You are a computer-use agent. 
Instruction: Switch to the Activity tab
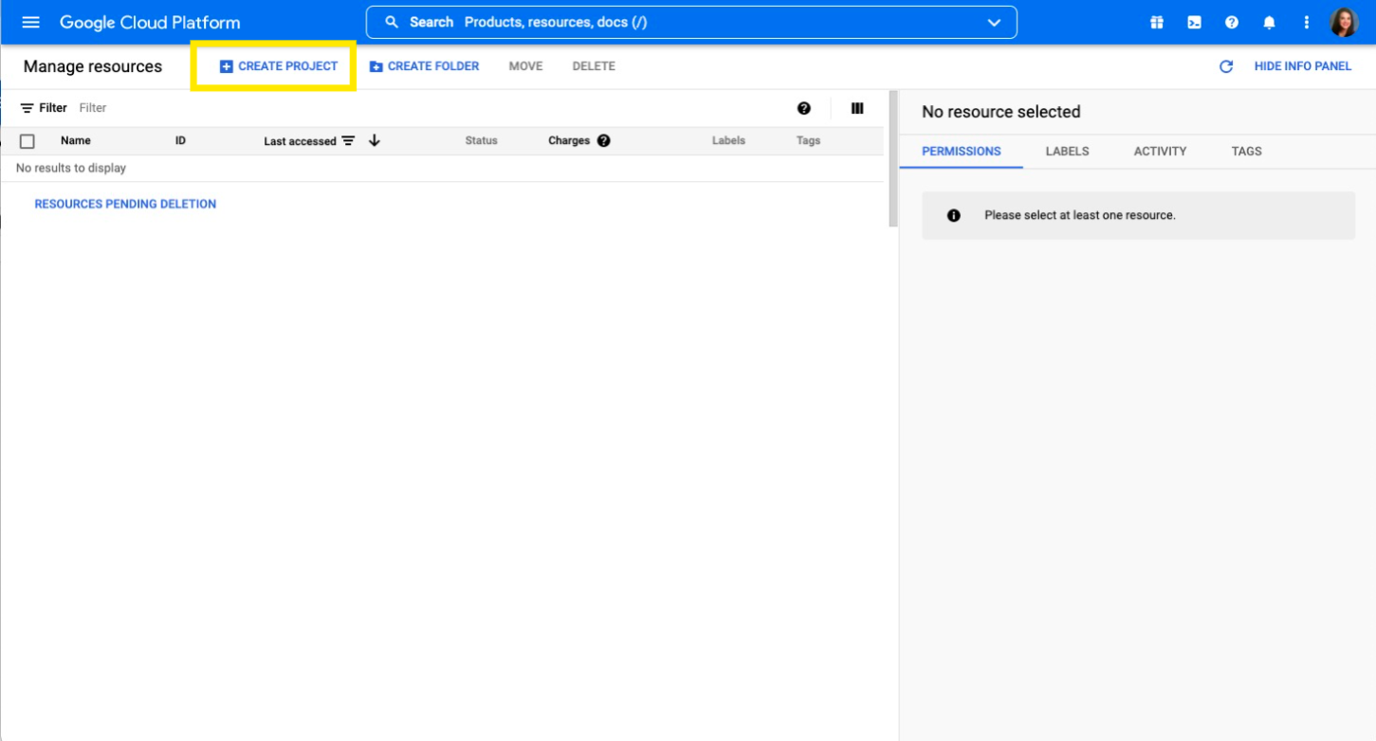pyautogui.click(x=1160, y=151)
